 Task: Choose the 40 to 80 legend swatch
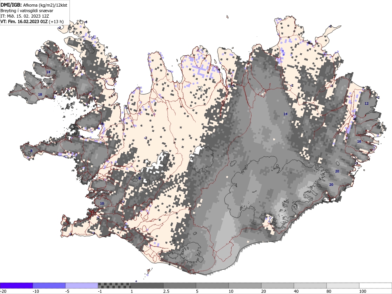tap(310, 285)
